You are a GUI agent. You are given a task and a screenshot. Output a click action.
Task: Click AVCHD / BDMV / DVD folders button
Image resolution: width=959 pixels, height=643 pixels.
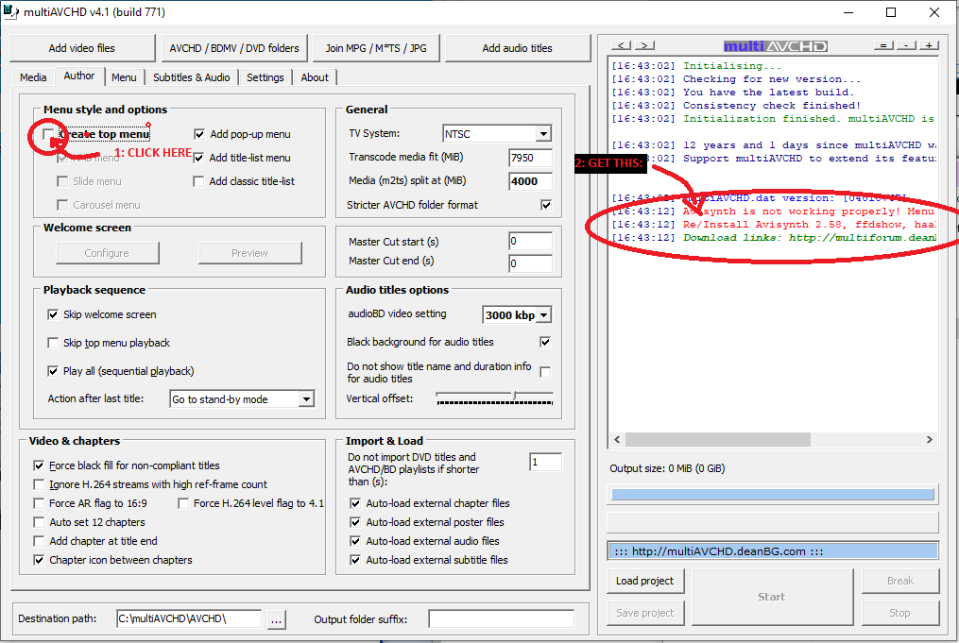tap(234, 48)
